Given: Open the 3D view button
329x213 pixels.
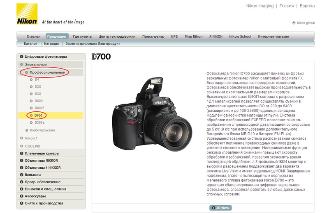Looking at the screenshot, I should click(220, 208).
